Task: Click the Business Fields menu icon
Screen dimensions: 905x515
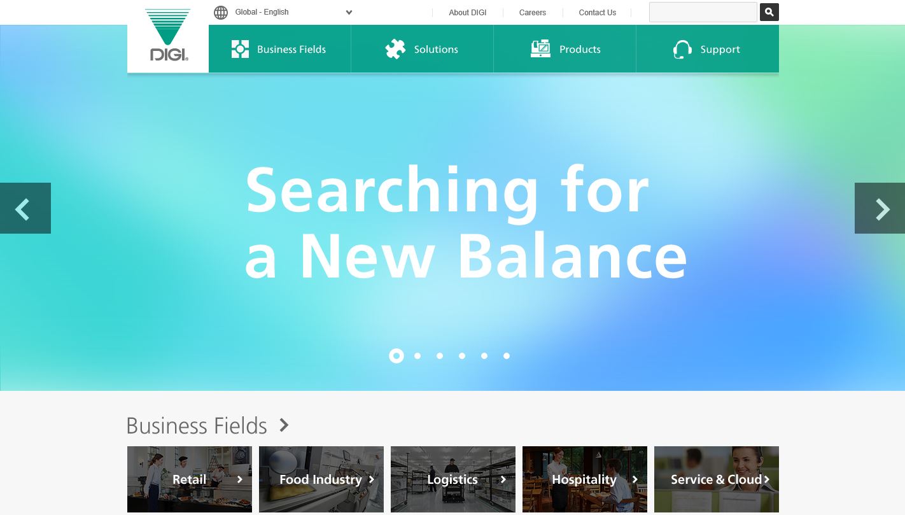Action: (240, 49)
